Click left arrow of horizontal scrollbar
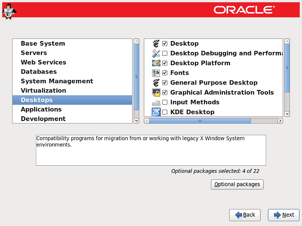 (146, 121)
